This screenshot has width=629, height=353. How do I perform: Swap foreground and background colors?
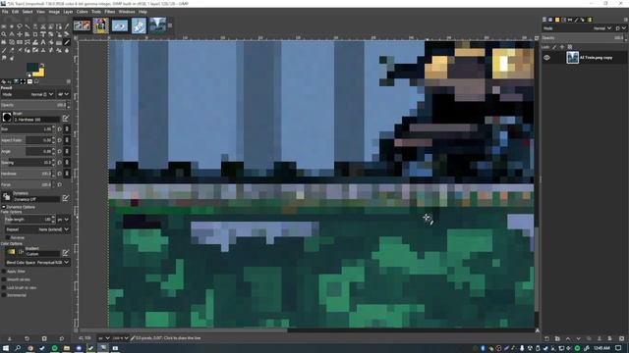(42, 65)
